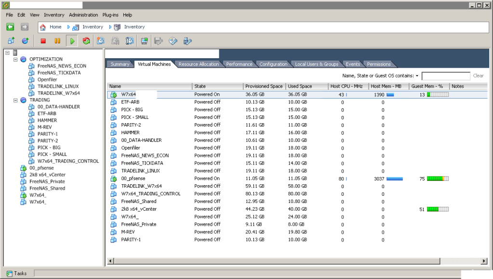
Task: Click the 00_pfsense powered-on VM icon in table
Action: pyautogui.click(x=114, y=178)
